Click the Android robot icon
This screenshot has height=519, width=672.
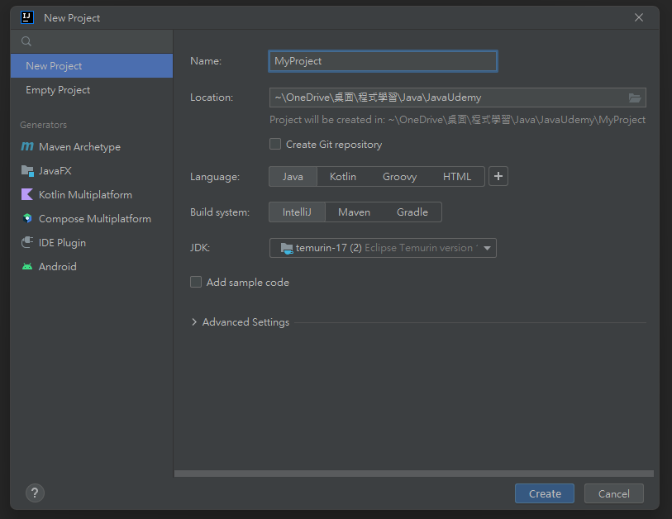tap(27, 267)
